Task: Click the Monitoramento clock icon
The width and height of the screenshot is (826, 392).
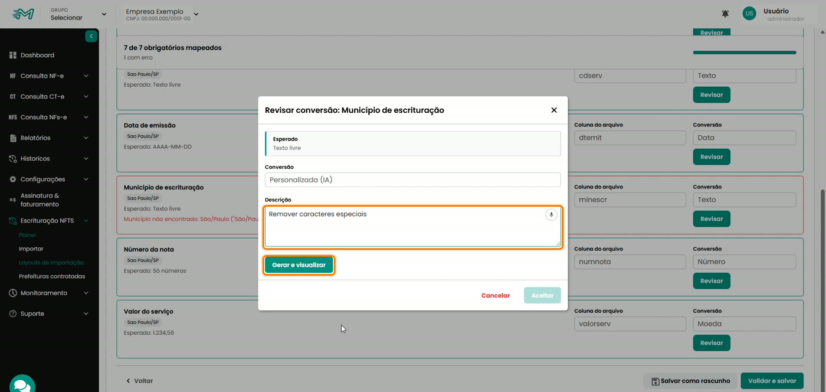Action: pos(12,293)
